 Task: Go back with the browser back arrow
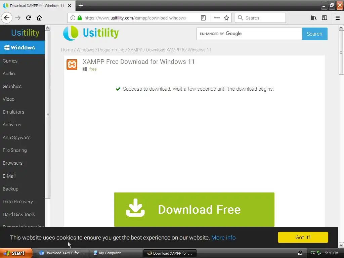pyautogui.click(x=7, y=18)
